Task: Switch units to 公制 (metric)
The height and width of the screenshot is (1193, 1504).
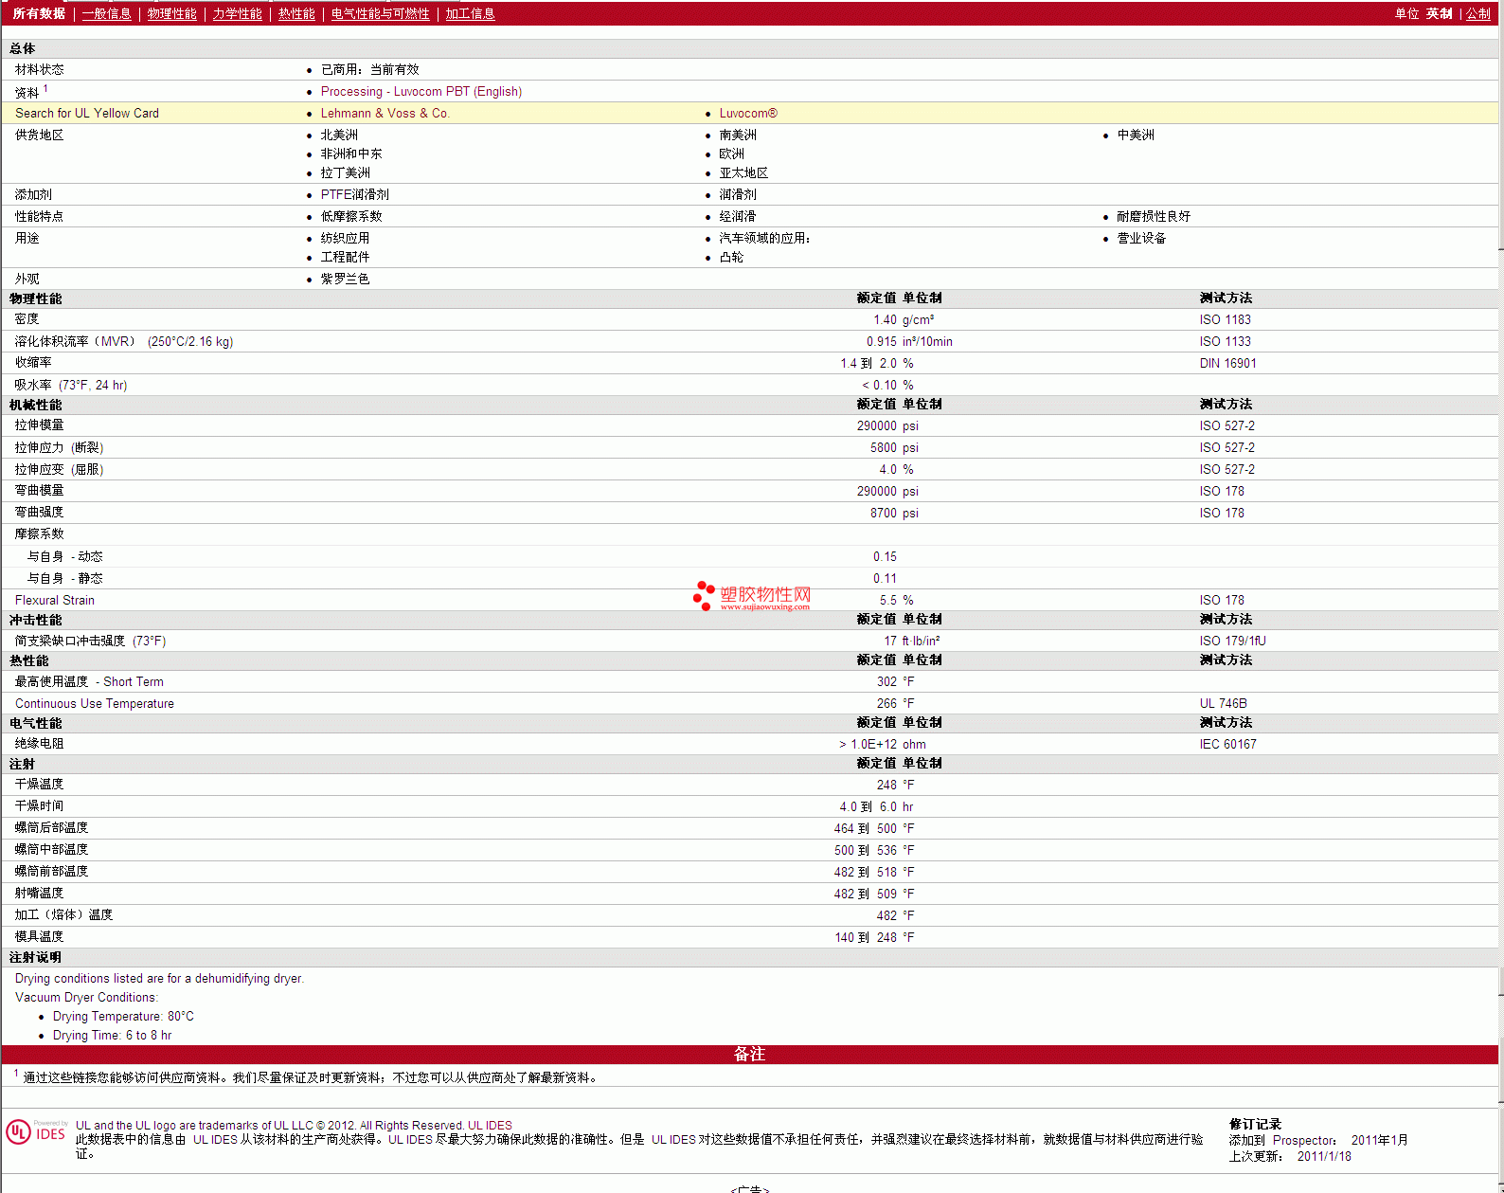Action: (1477, 14)
